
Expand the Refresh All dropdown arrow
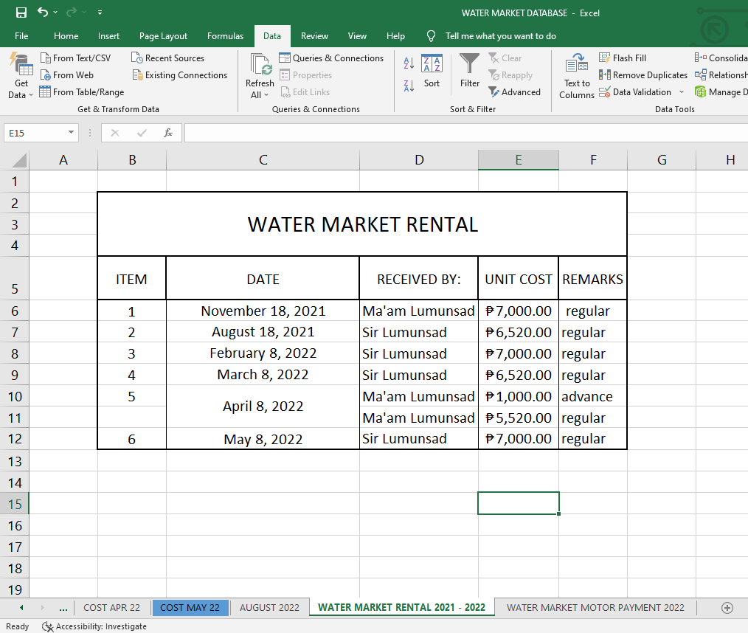point(266,95)
